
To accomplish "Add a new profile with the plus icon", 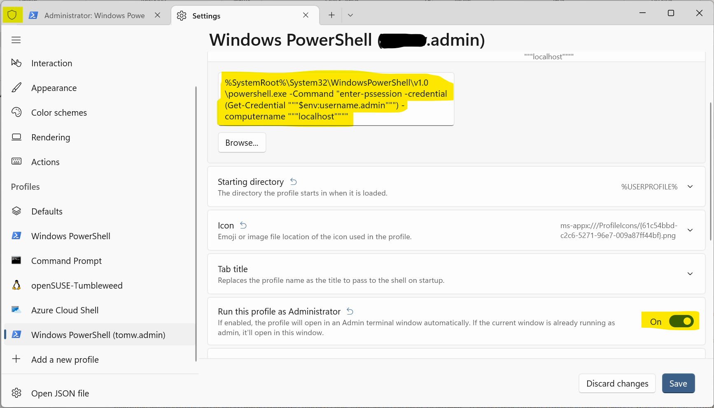I will point(65,359).
